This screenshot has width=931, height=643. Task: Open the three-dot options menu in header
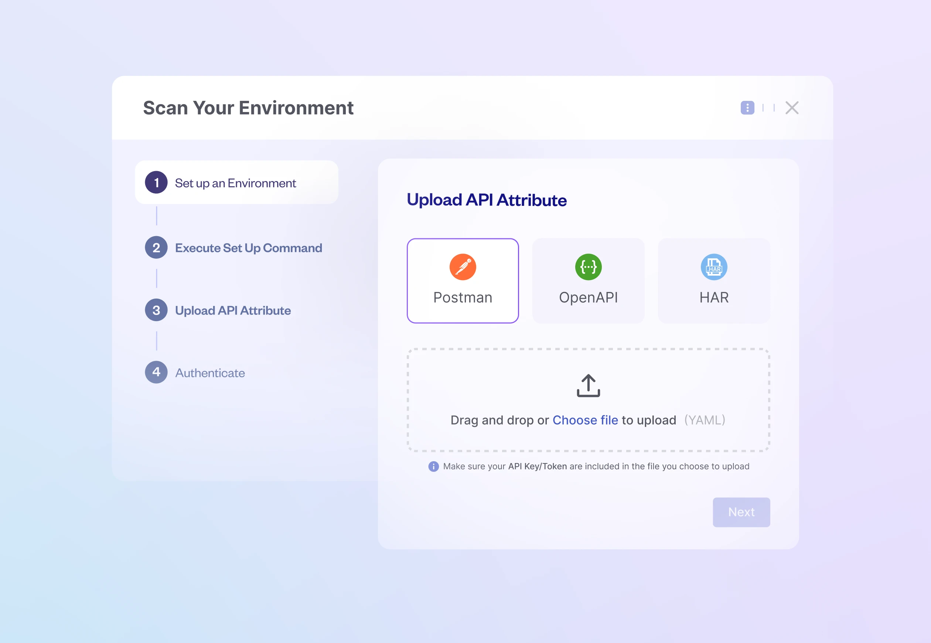coord(747,108)
